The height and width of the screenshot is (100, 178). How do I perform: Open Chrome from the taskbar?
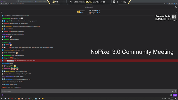pos(9,99)
